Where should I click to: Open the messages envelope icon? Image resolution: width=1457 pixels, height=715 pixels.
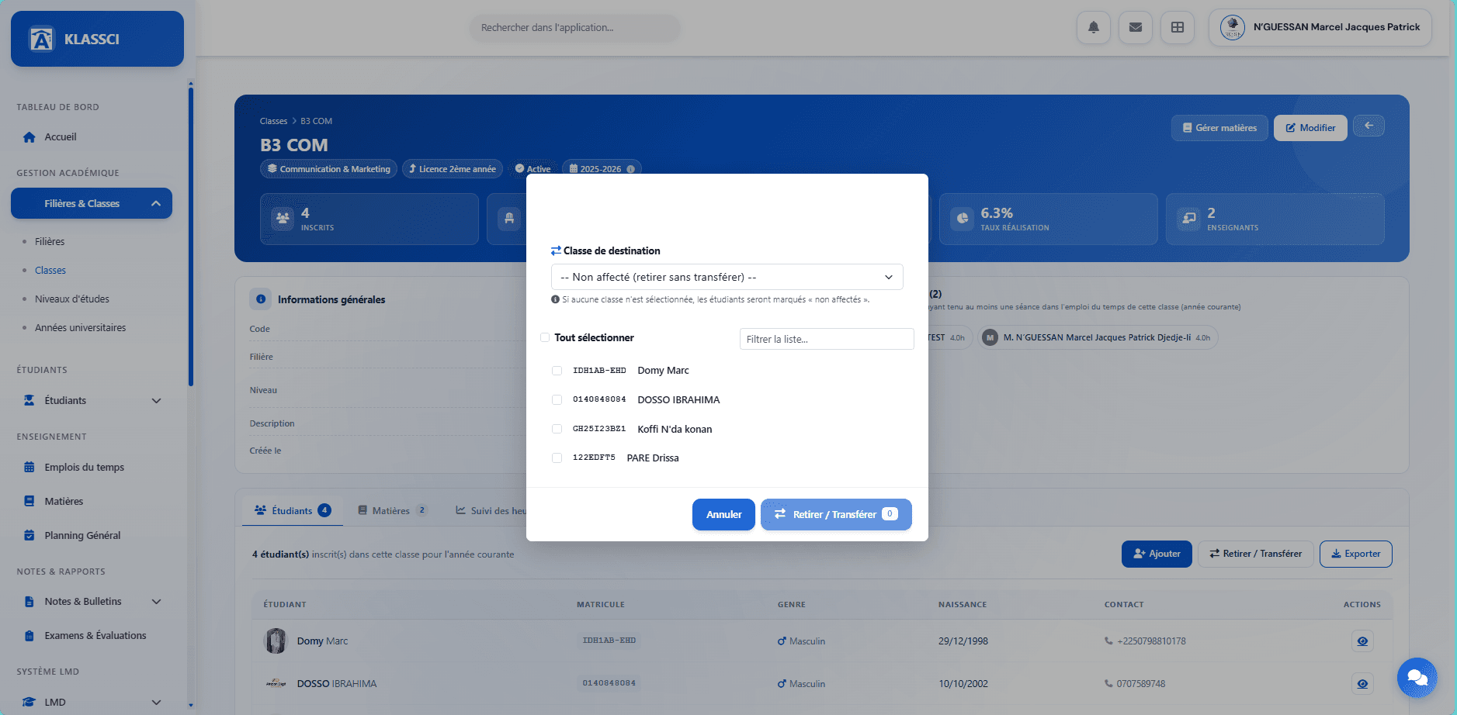(x=1135, y=27)
